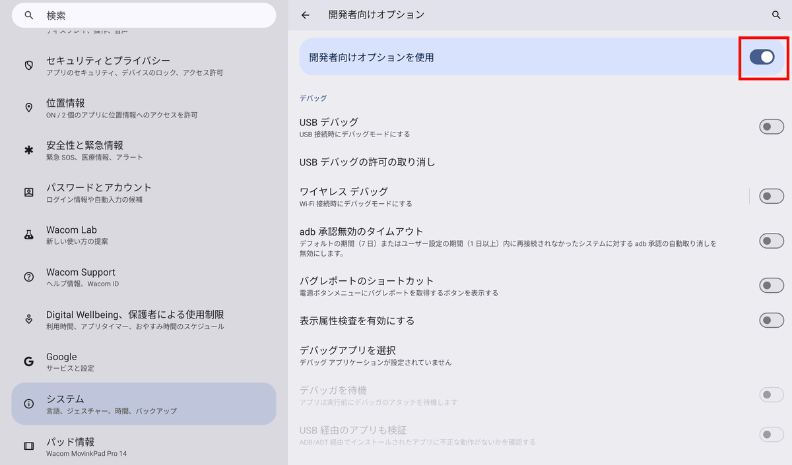
Task: Click the back arrow icon
Action: (x=305, y=15)
